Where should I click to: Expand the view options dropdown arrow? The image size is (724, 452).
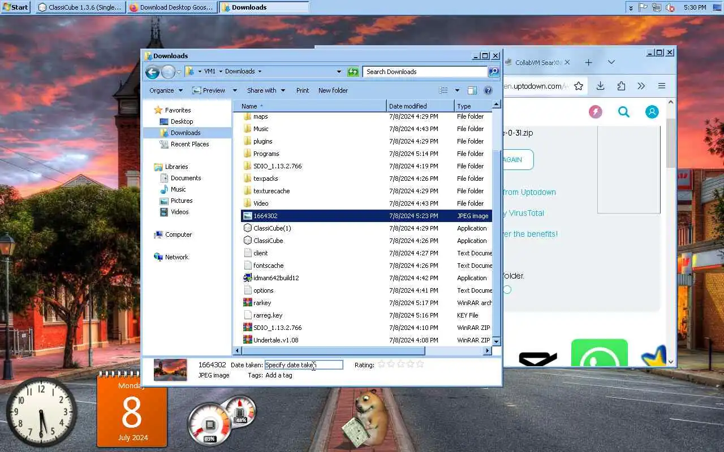tap(457, 90)
